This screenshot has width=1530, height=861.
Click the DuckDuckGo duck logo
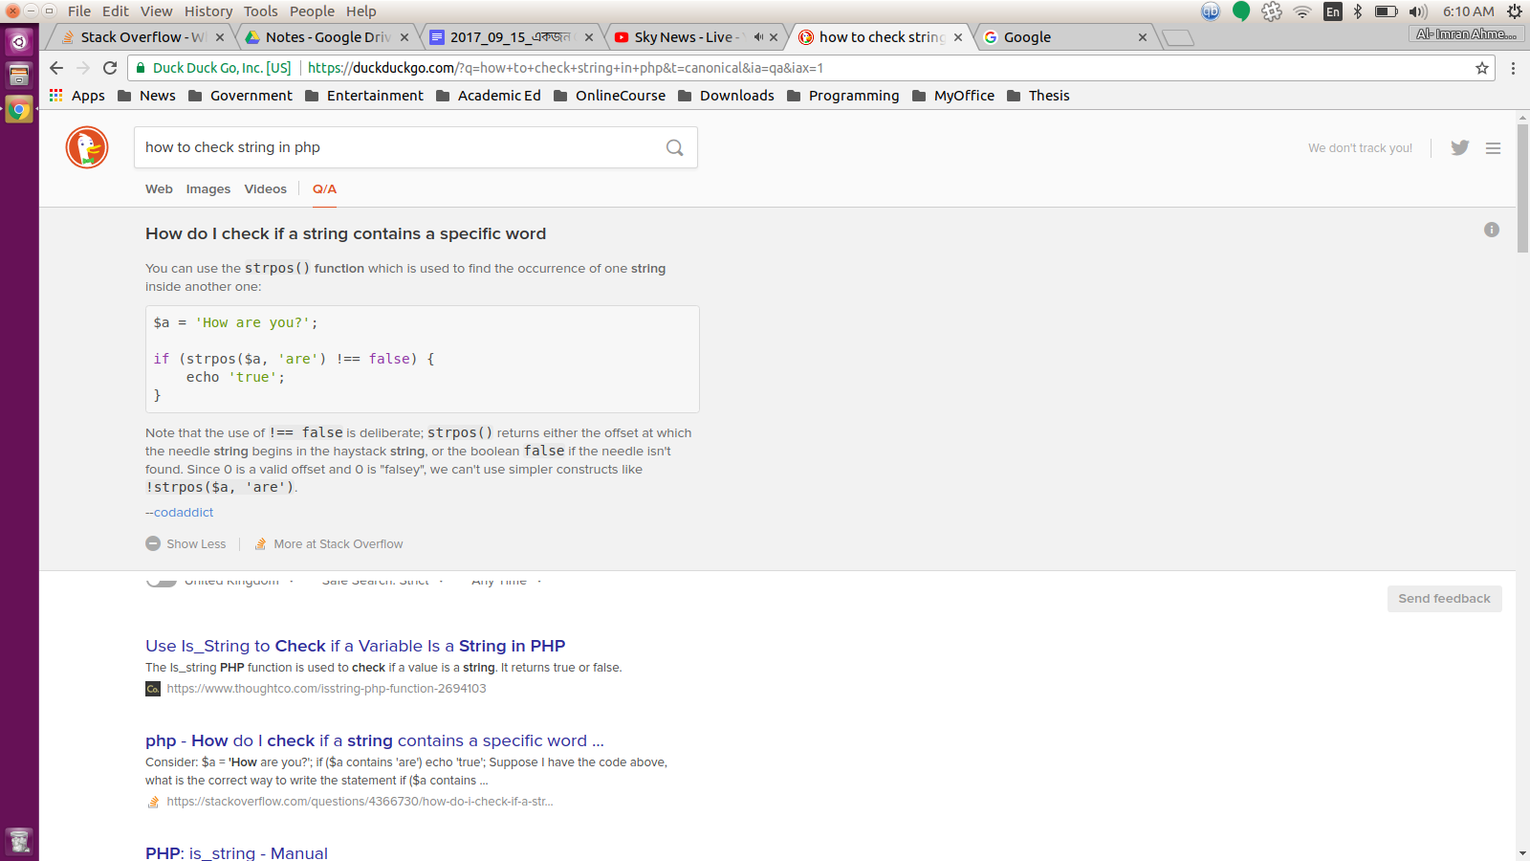point(87,147)
